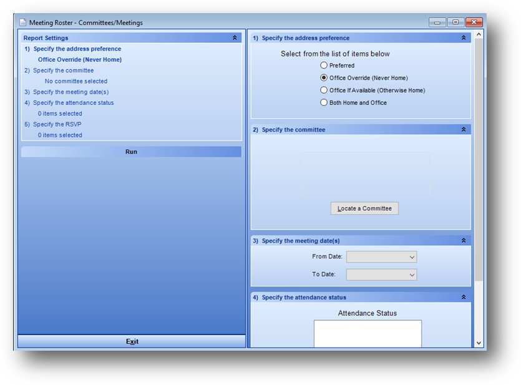Select the Preferred radio button
The height and width of the screenshot is (385, 521).
[x=324, y=66]
